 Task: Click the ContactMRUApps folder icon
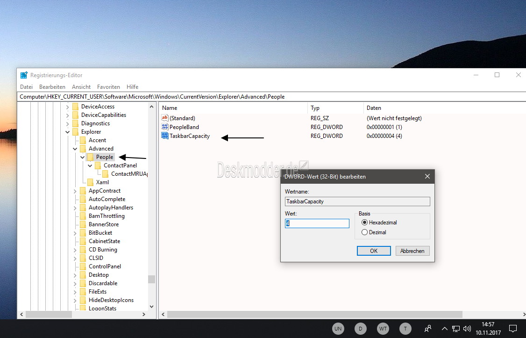pyautogui.click(x=105, y=174)
